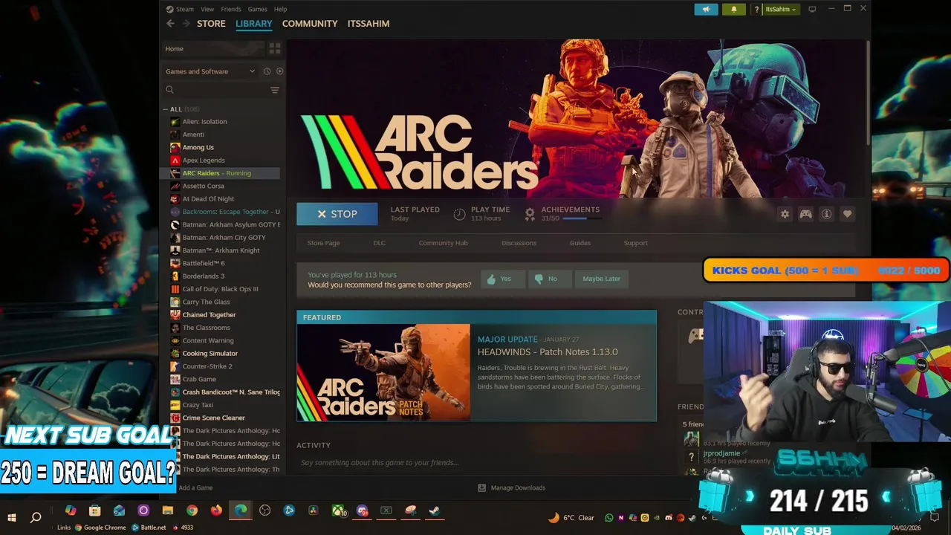Screen dimensions: 951x535
Task: Click the Among Us game icon in list
Action: [175, 147]
